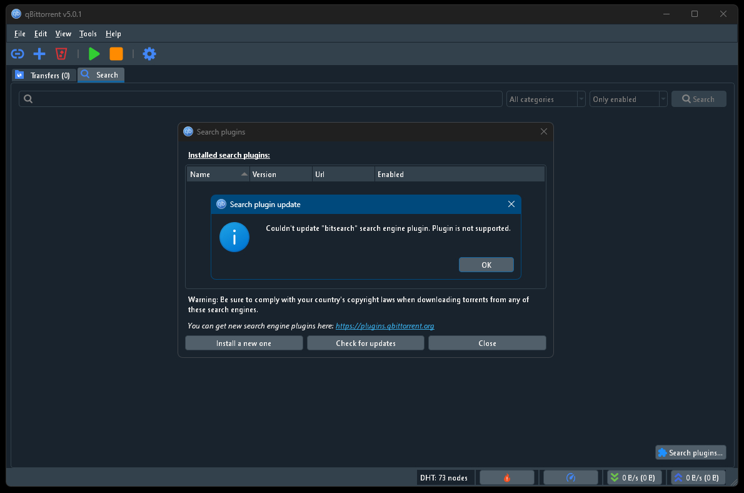Click the Check for updates button
This screenshot has height=493, width=744.
tap(365, 343)
